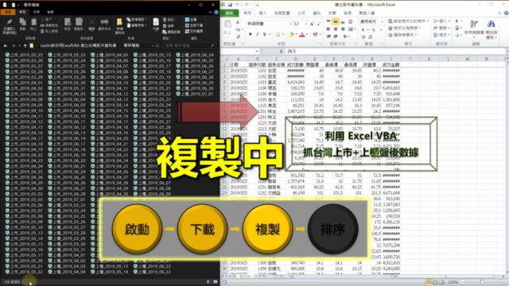Open the font size 12 dropdown
Viewport: 509px width, 286px height.
click(305, 24)
